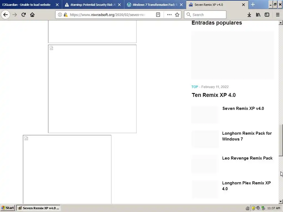Toggle Reader View icon
This screenshot has height=212, width=283.
(158, 15)
